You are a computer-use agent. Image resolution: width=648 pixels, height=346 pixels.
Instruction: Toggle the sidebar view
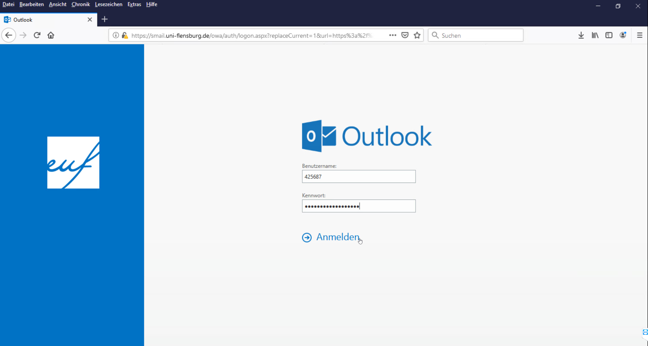[609, 35]
